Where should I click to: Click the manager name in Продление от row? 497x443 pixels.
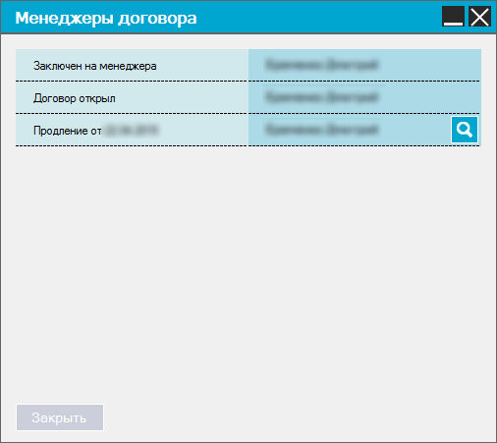pyautogui.click(x=322, y=130)
